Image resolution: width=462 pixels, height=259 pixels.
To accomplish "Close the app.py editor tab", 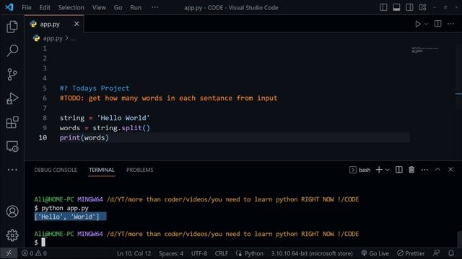I will [x=77, y=24].
